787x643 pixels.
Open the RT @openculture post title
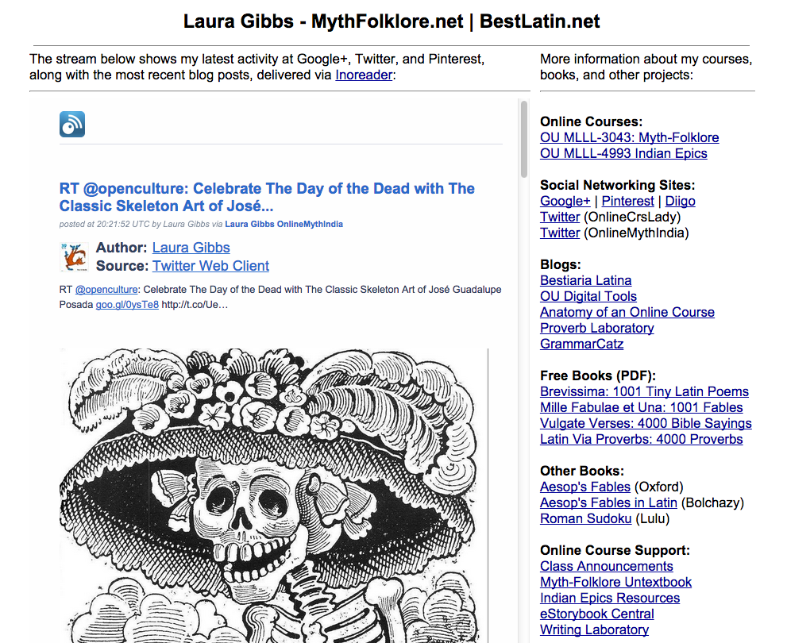(267, 197)
